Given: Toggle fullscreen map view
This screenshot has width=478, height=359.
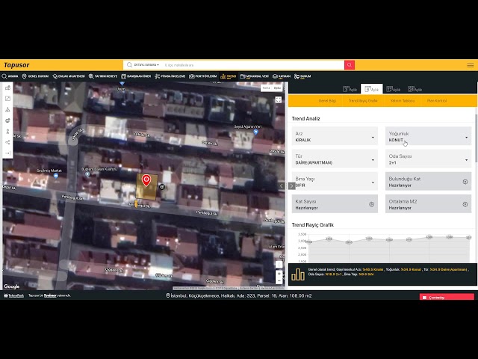Looking at the screenshot, I should point(279,99).
